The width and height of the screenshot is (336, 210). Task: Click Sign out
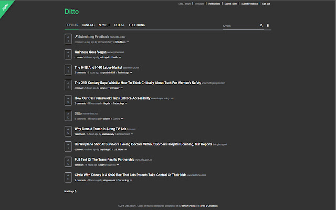[266, 4]
